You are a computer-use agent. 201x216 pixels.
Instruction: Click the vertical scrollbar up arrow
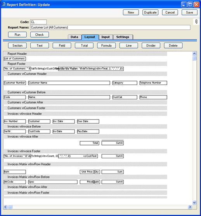[x=194, y=54]
